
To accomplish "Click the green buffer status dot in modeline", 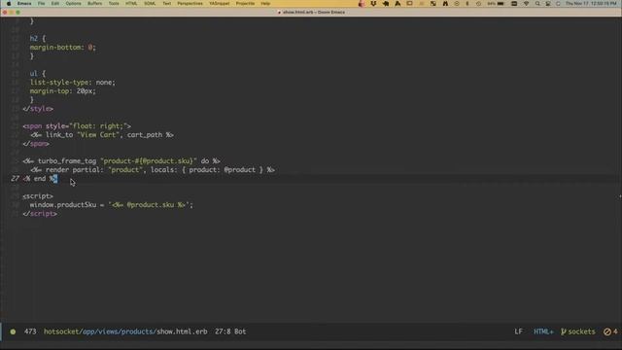I will (x=13, y=332).
